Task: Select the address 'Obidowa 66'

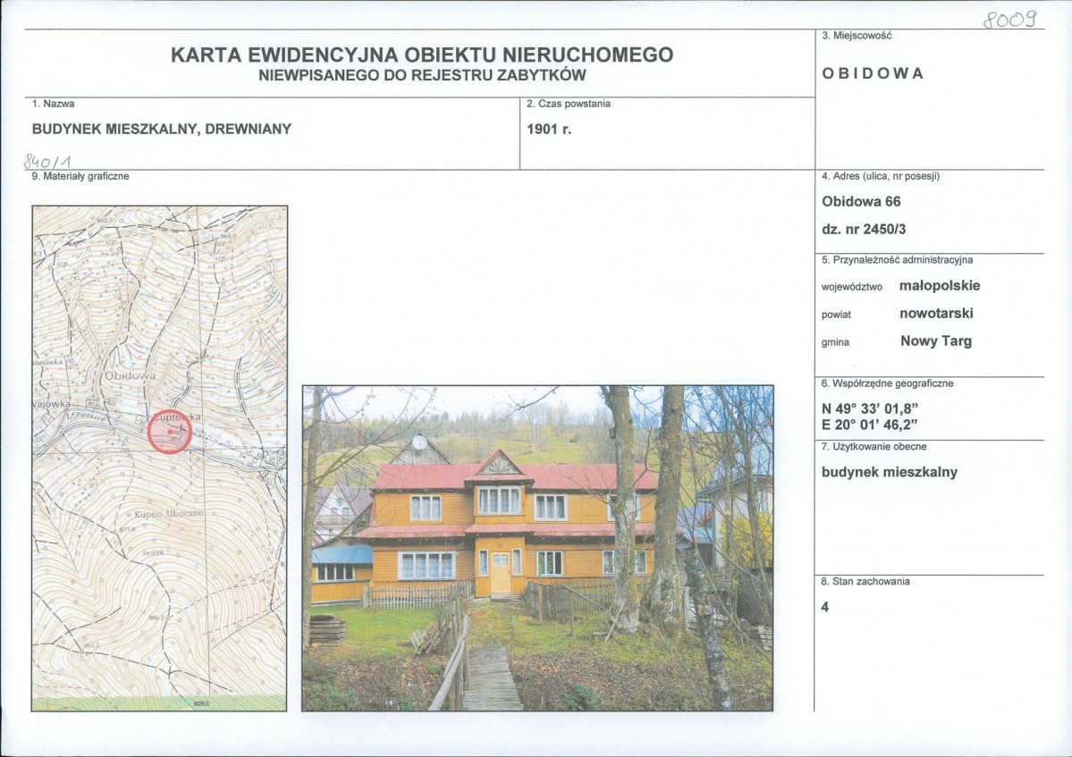Action: click(x=861, y=202)
